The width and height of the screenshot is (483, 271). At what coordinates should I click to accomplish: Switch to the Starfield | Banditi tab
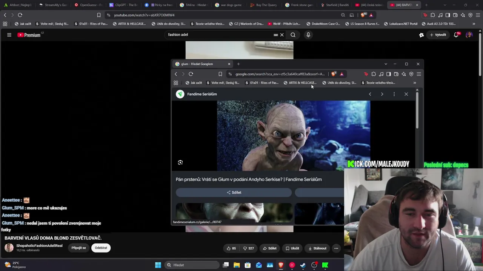(x=335, y=5)
